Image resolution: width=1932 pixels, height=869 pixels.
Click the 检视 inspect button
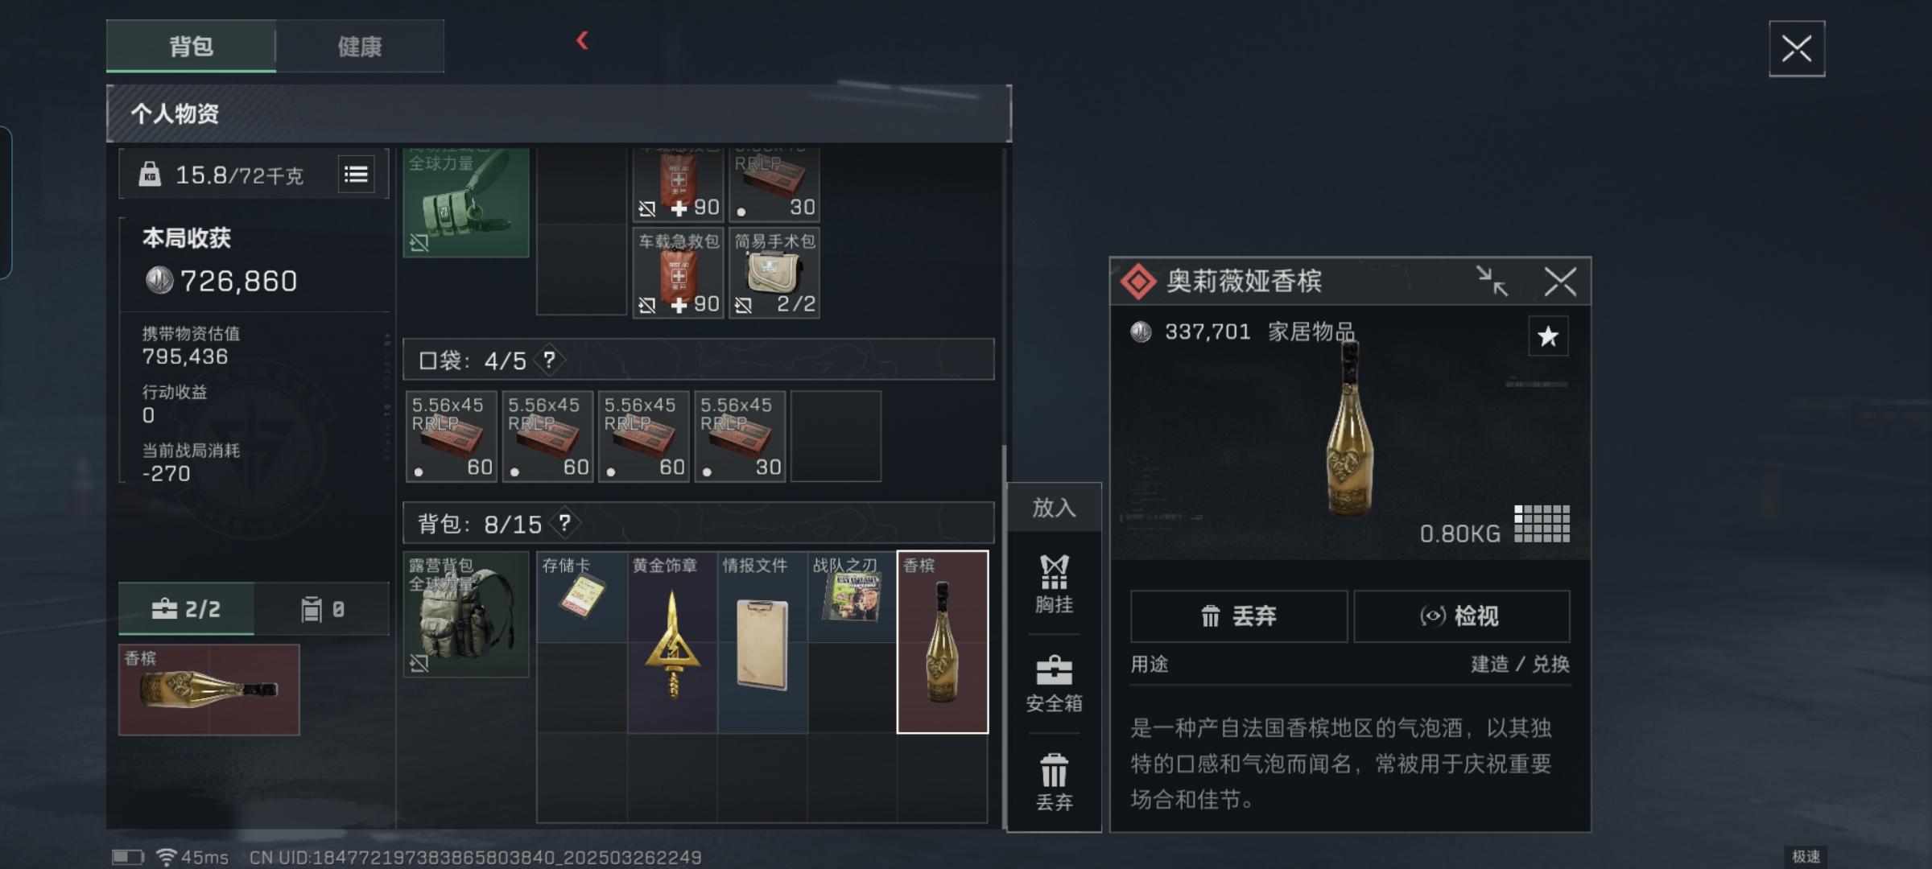point(1461,616)
